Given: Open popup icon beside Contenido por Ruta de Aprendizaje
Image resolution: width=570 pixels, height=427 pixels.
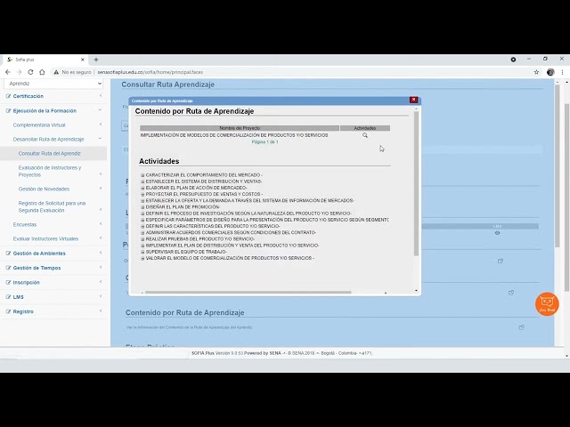Looking at the screenshot, I should 521,327.
